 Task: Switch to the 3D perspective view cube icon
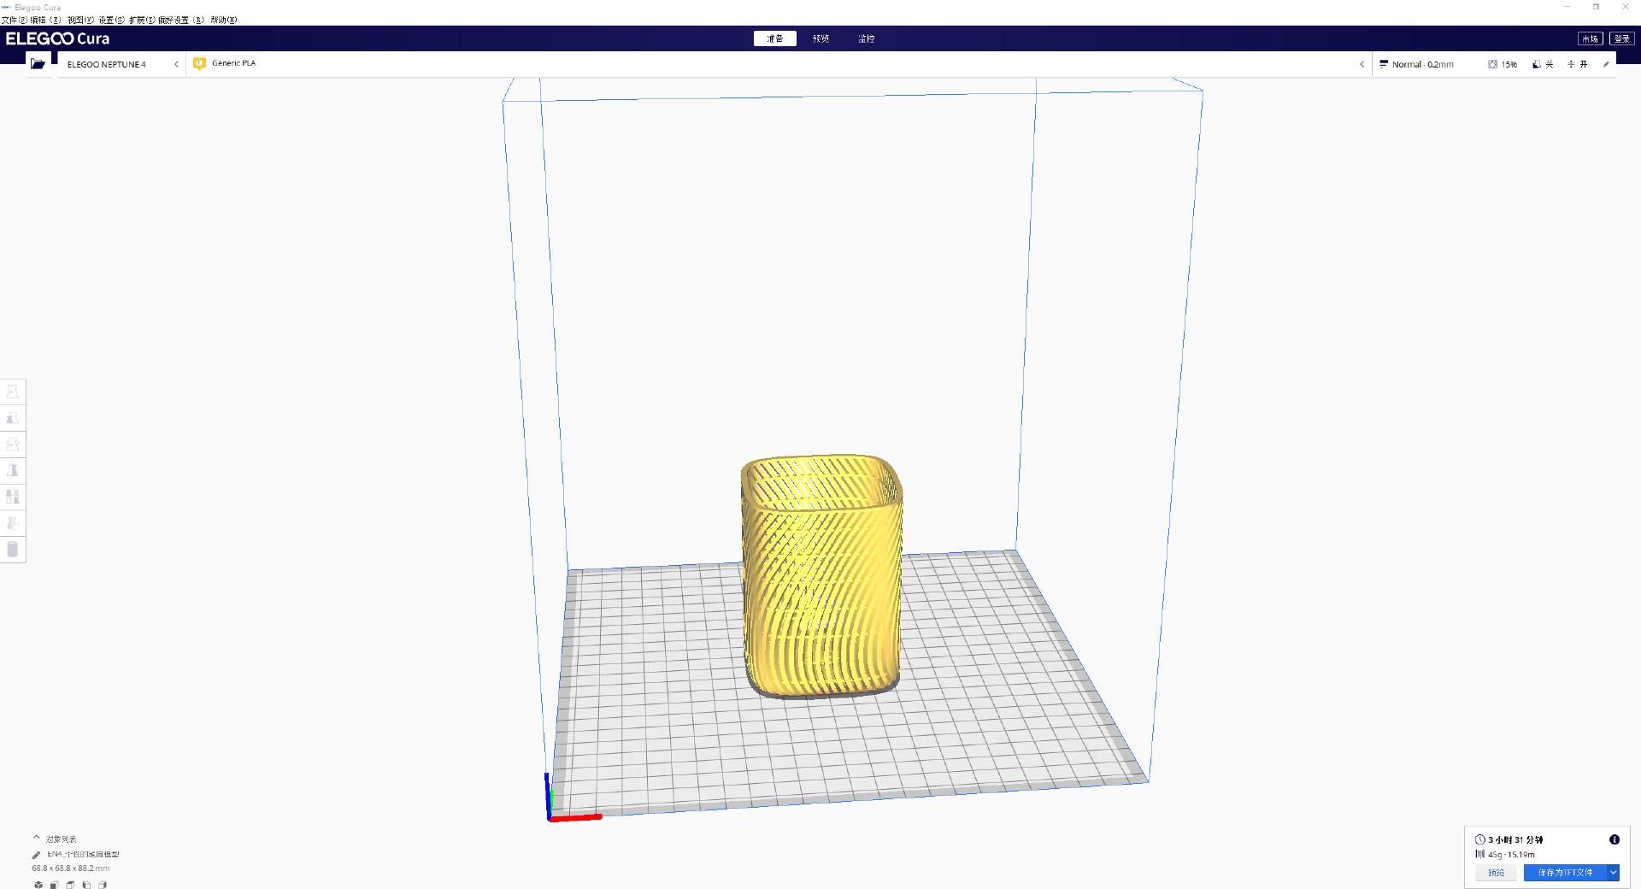(38, 885)
